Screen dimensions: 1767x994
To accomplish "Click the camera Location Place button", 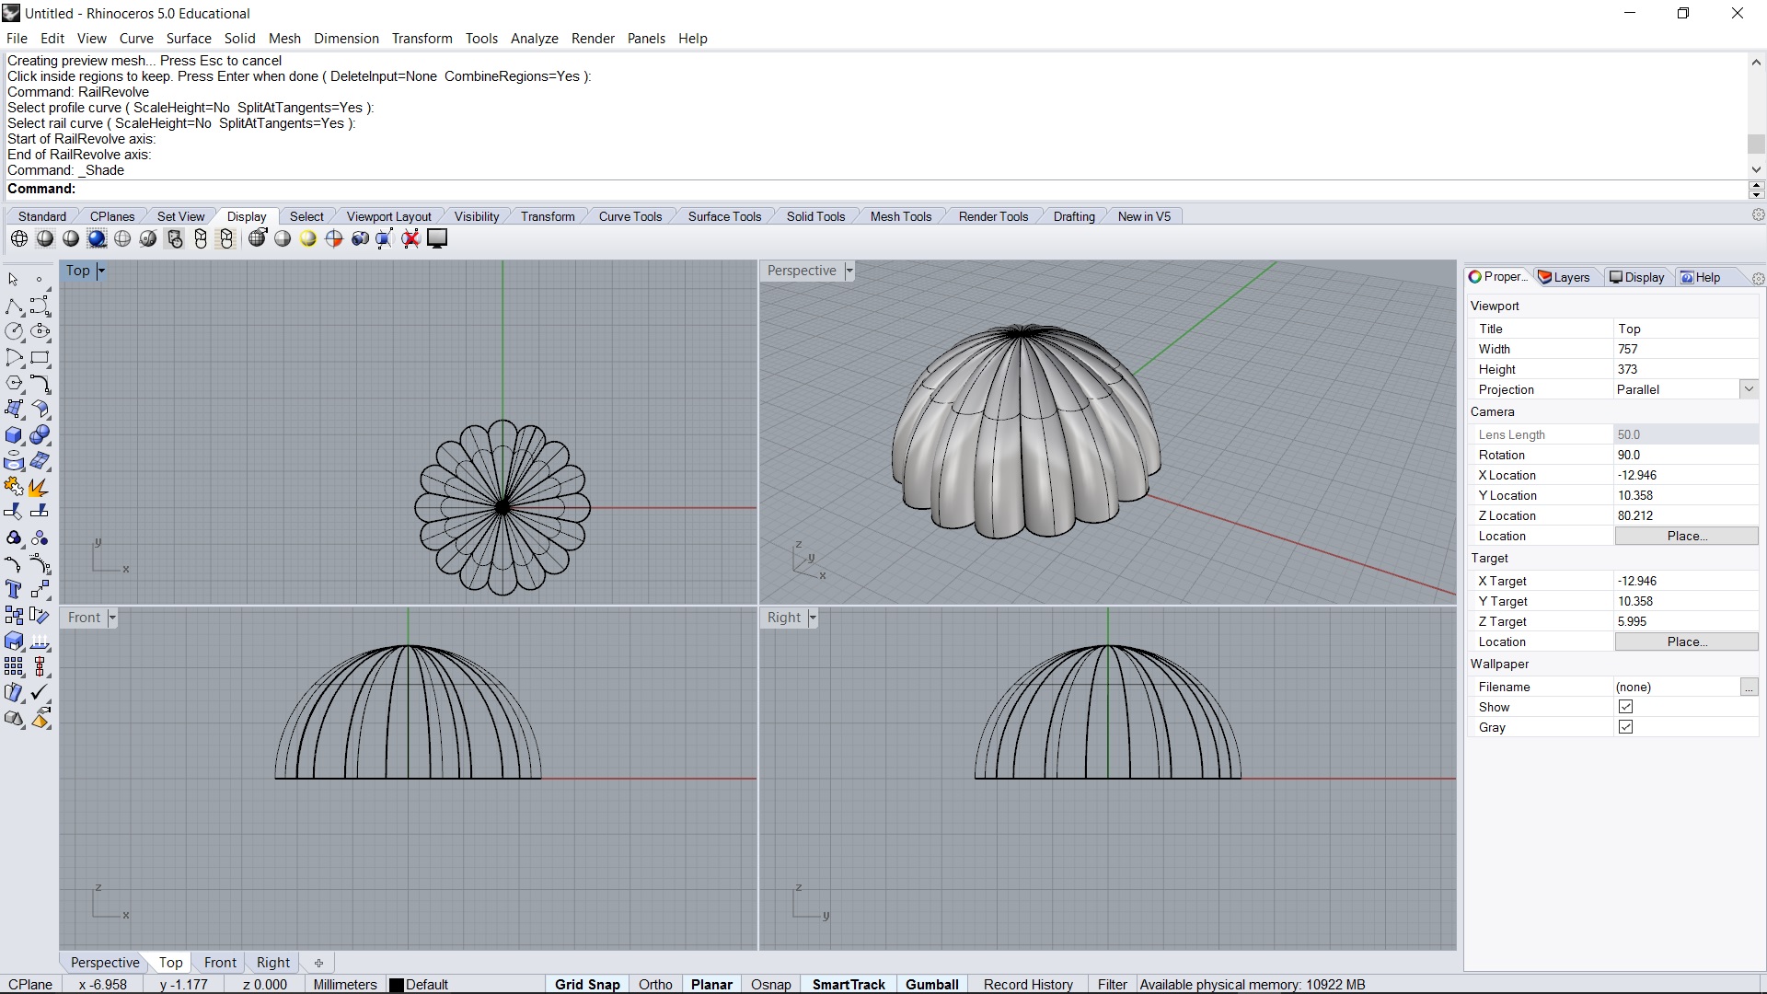I will pos(1686,536).
